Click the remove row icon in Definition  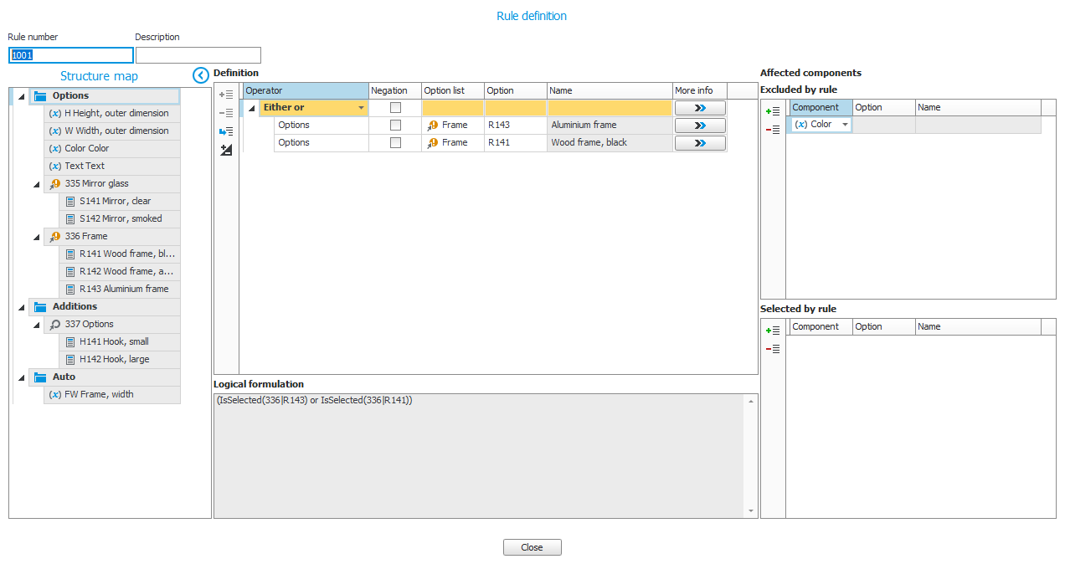(226, 113)
